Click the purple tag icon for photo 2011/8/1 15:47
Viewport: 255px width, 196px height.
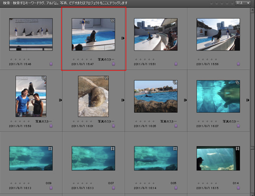tap(114, 64)
